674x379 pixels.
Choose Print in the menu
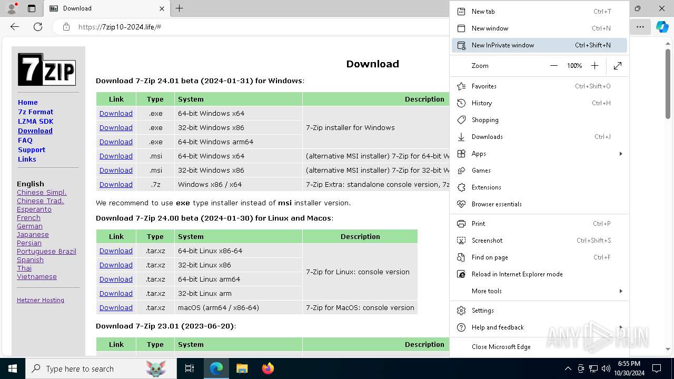click(x=539, y=224)
